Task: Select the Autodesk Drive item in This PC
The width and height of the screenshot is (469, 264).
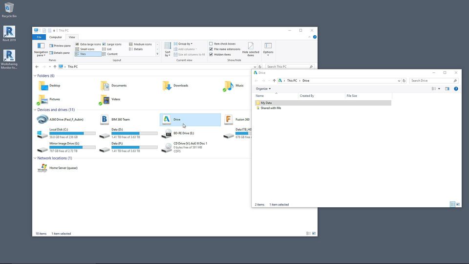Action: (x=190, y=119)
